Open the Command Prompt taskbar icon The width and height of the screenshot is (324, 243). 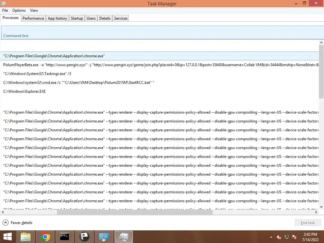pos(65,237)
